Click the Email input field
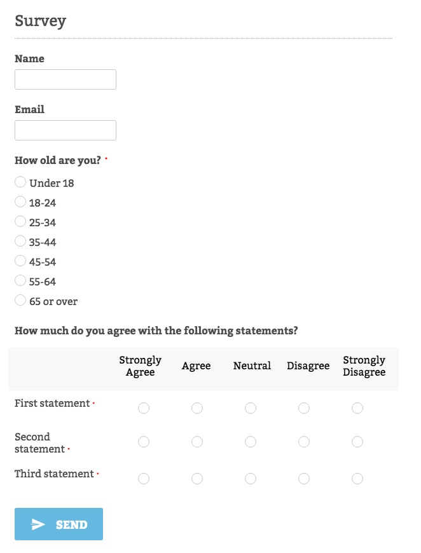This screenshot has height=553, width=421. click(x=65, y=130)
